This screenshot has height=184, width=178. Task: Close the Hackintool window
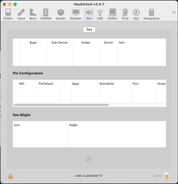pos(4,4)
